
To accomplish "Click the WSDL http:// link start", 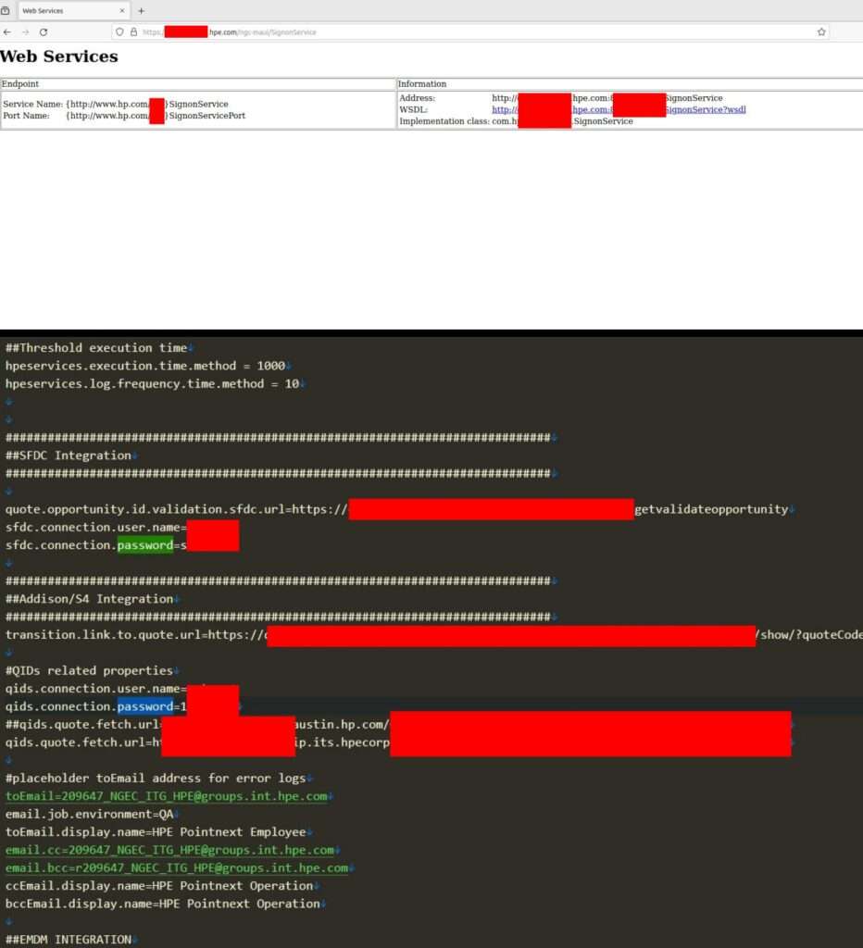I will (505, 109).
